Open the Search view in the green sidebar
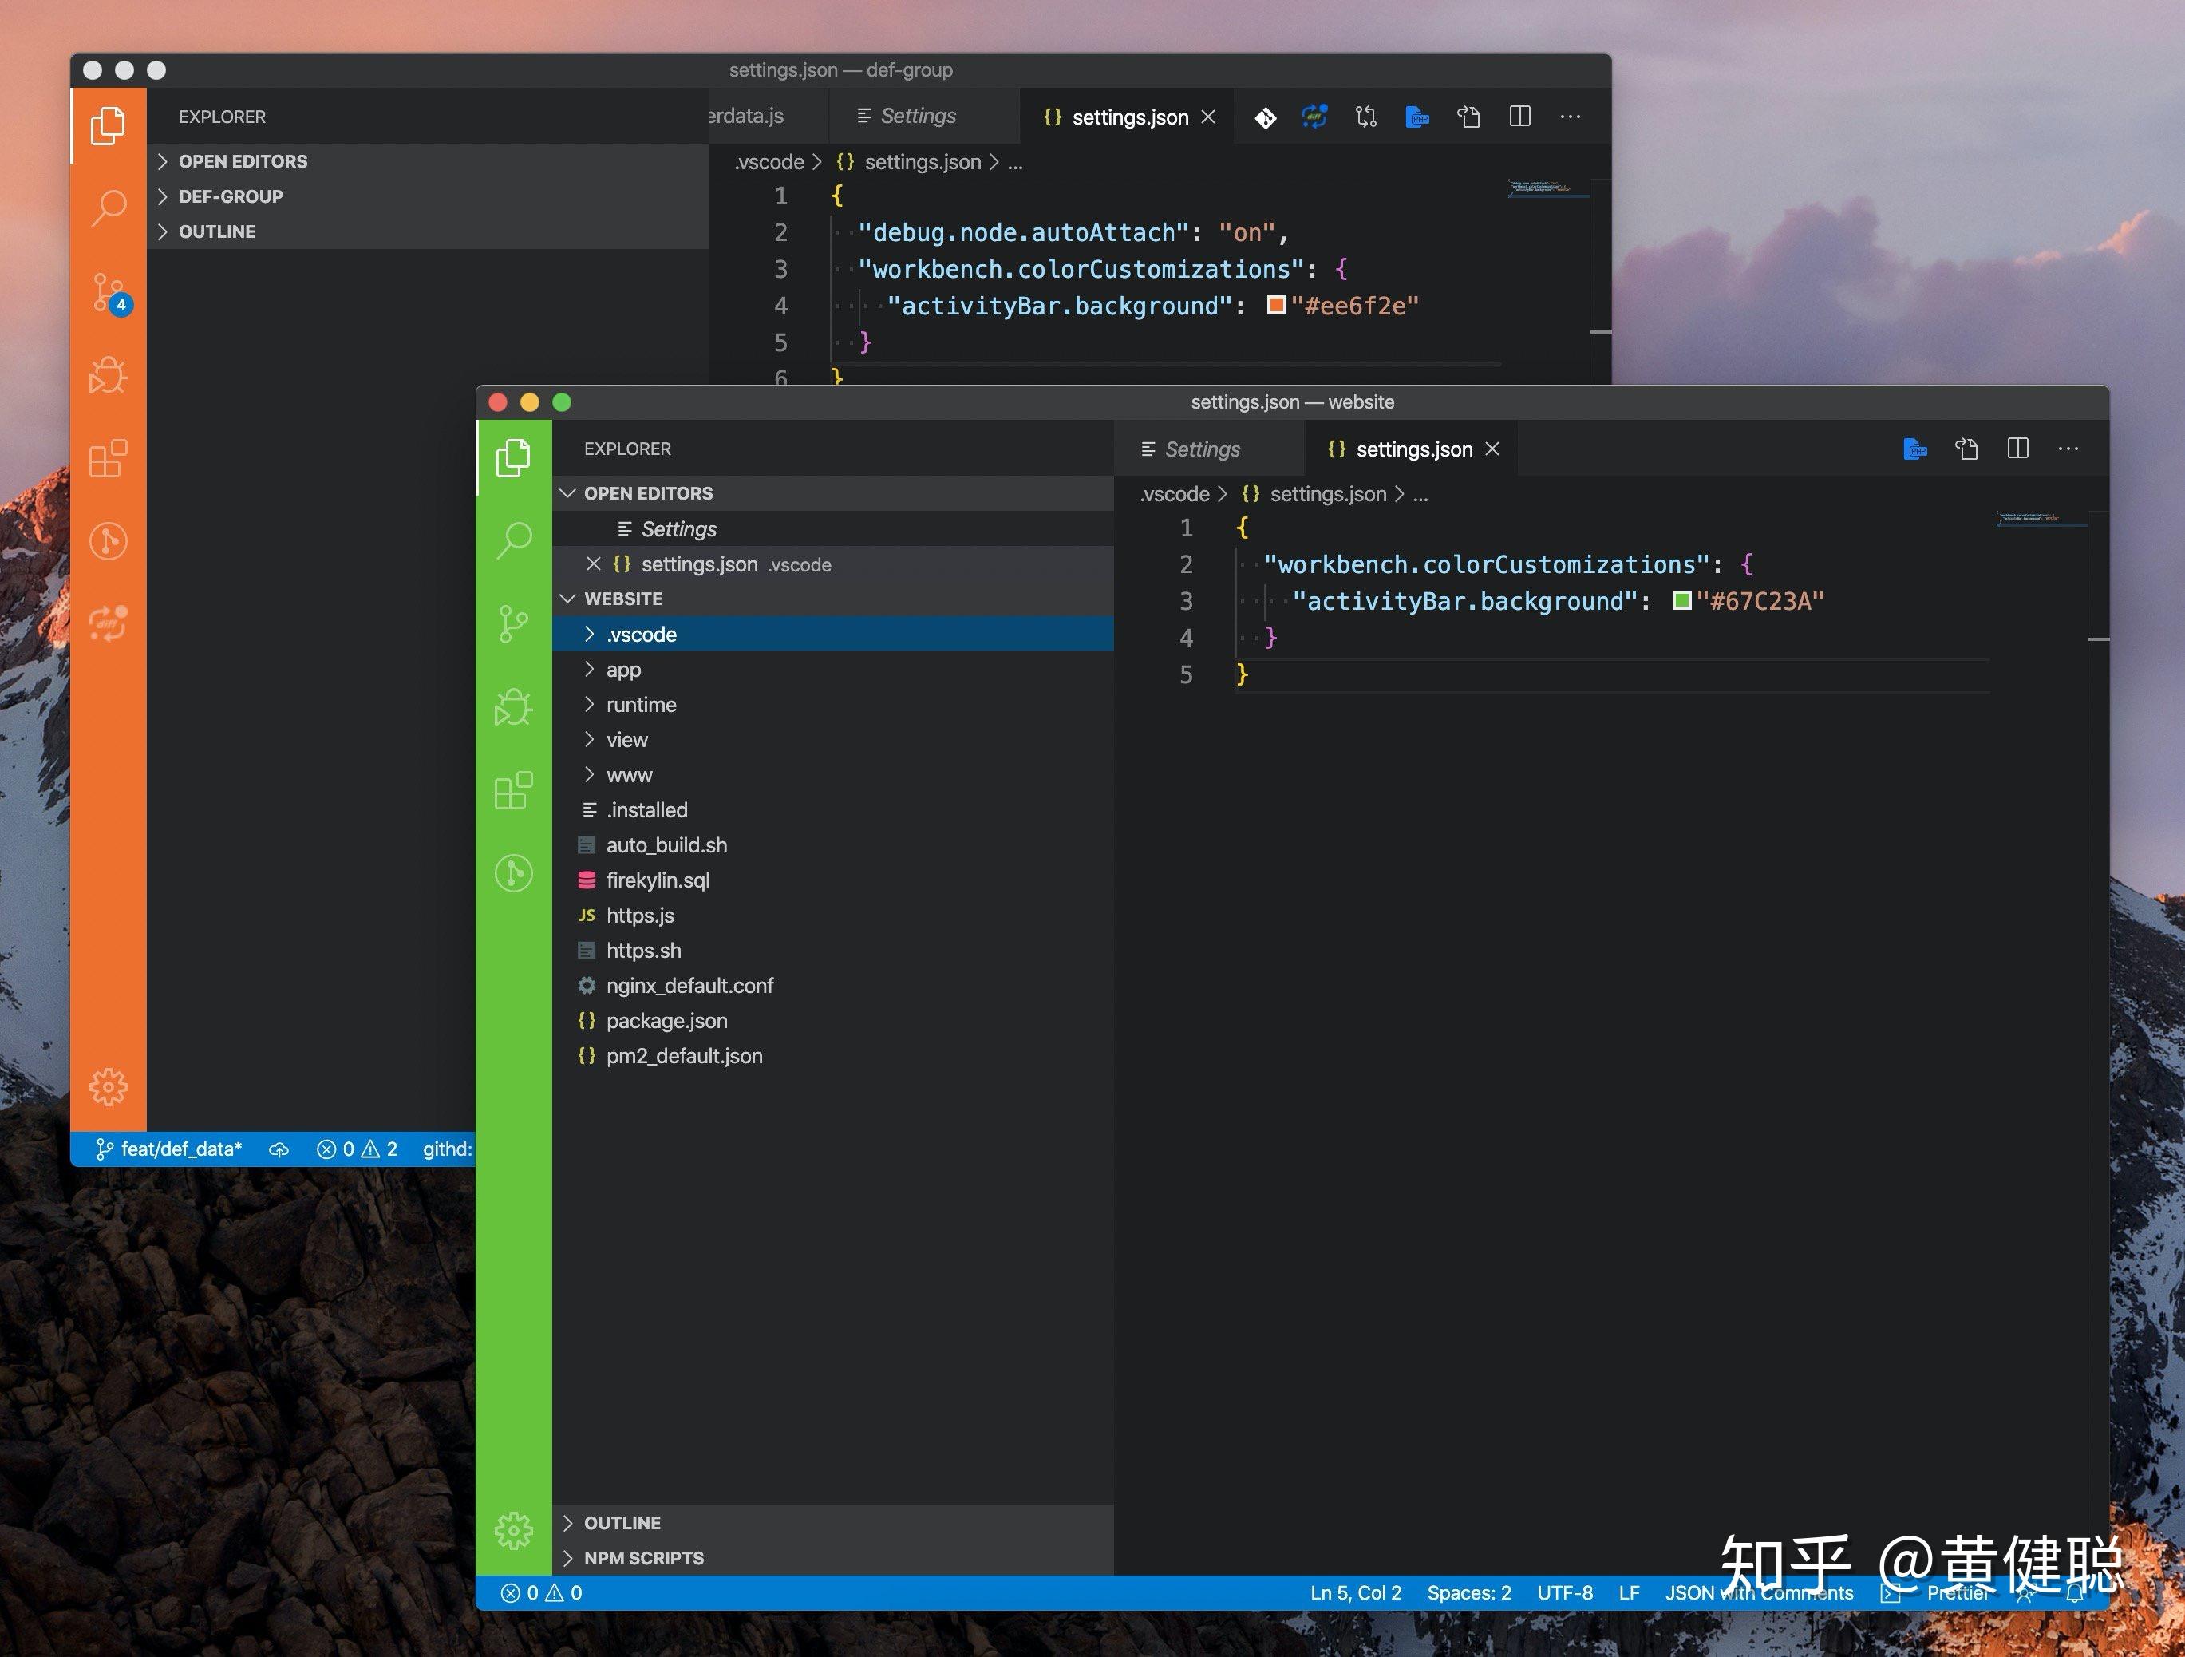Viewport: 2185px width, 1657px height. 514,540
